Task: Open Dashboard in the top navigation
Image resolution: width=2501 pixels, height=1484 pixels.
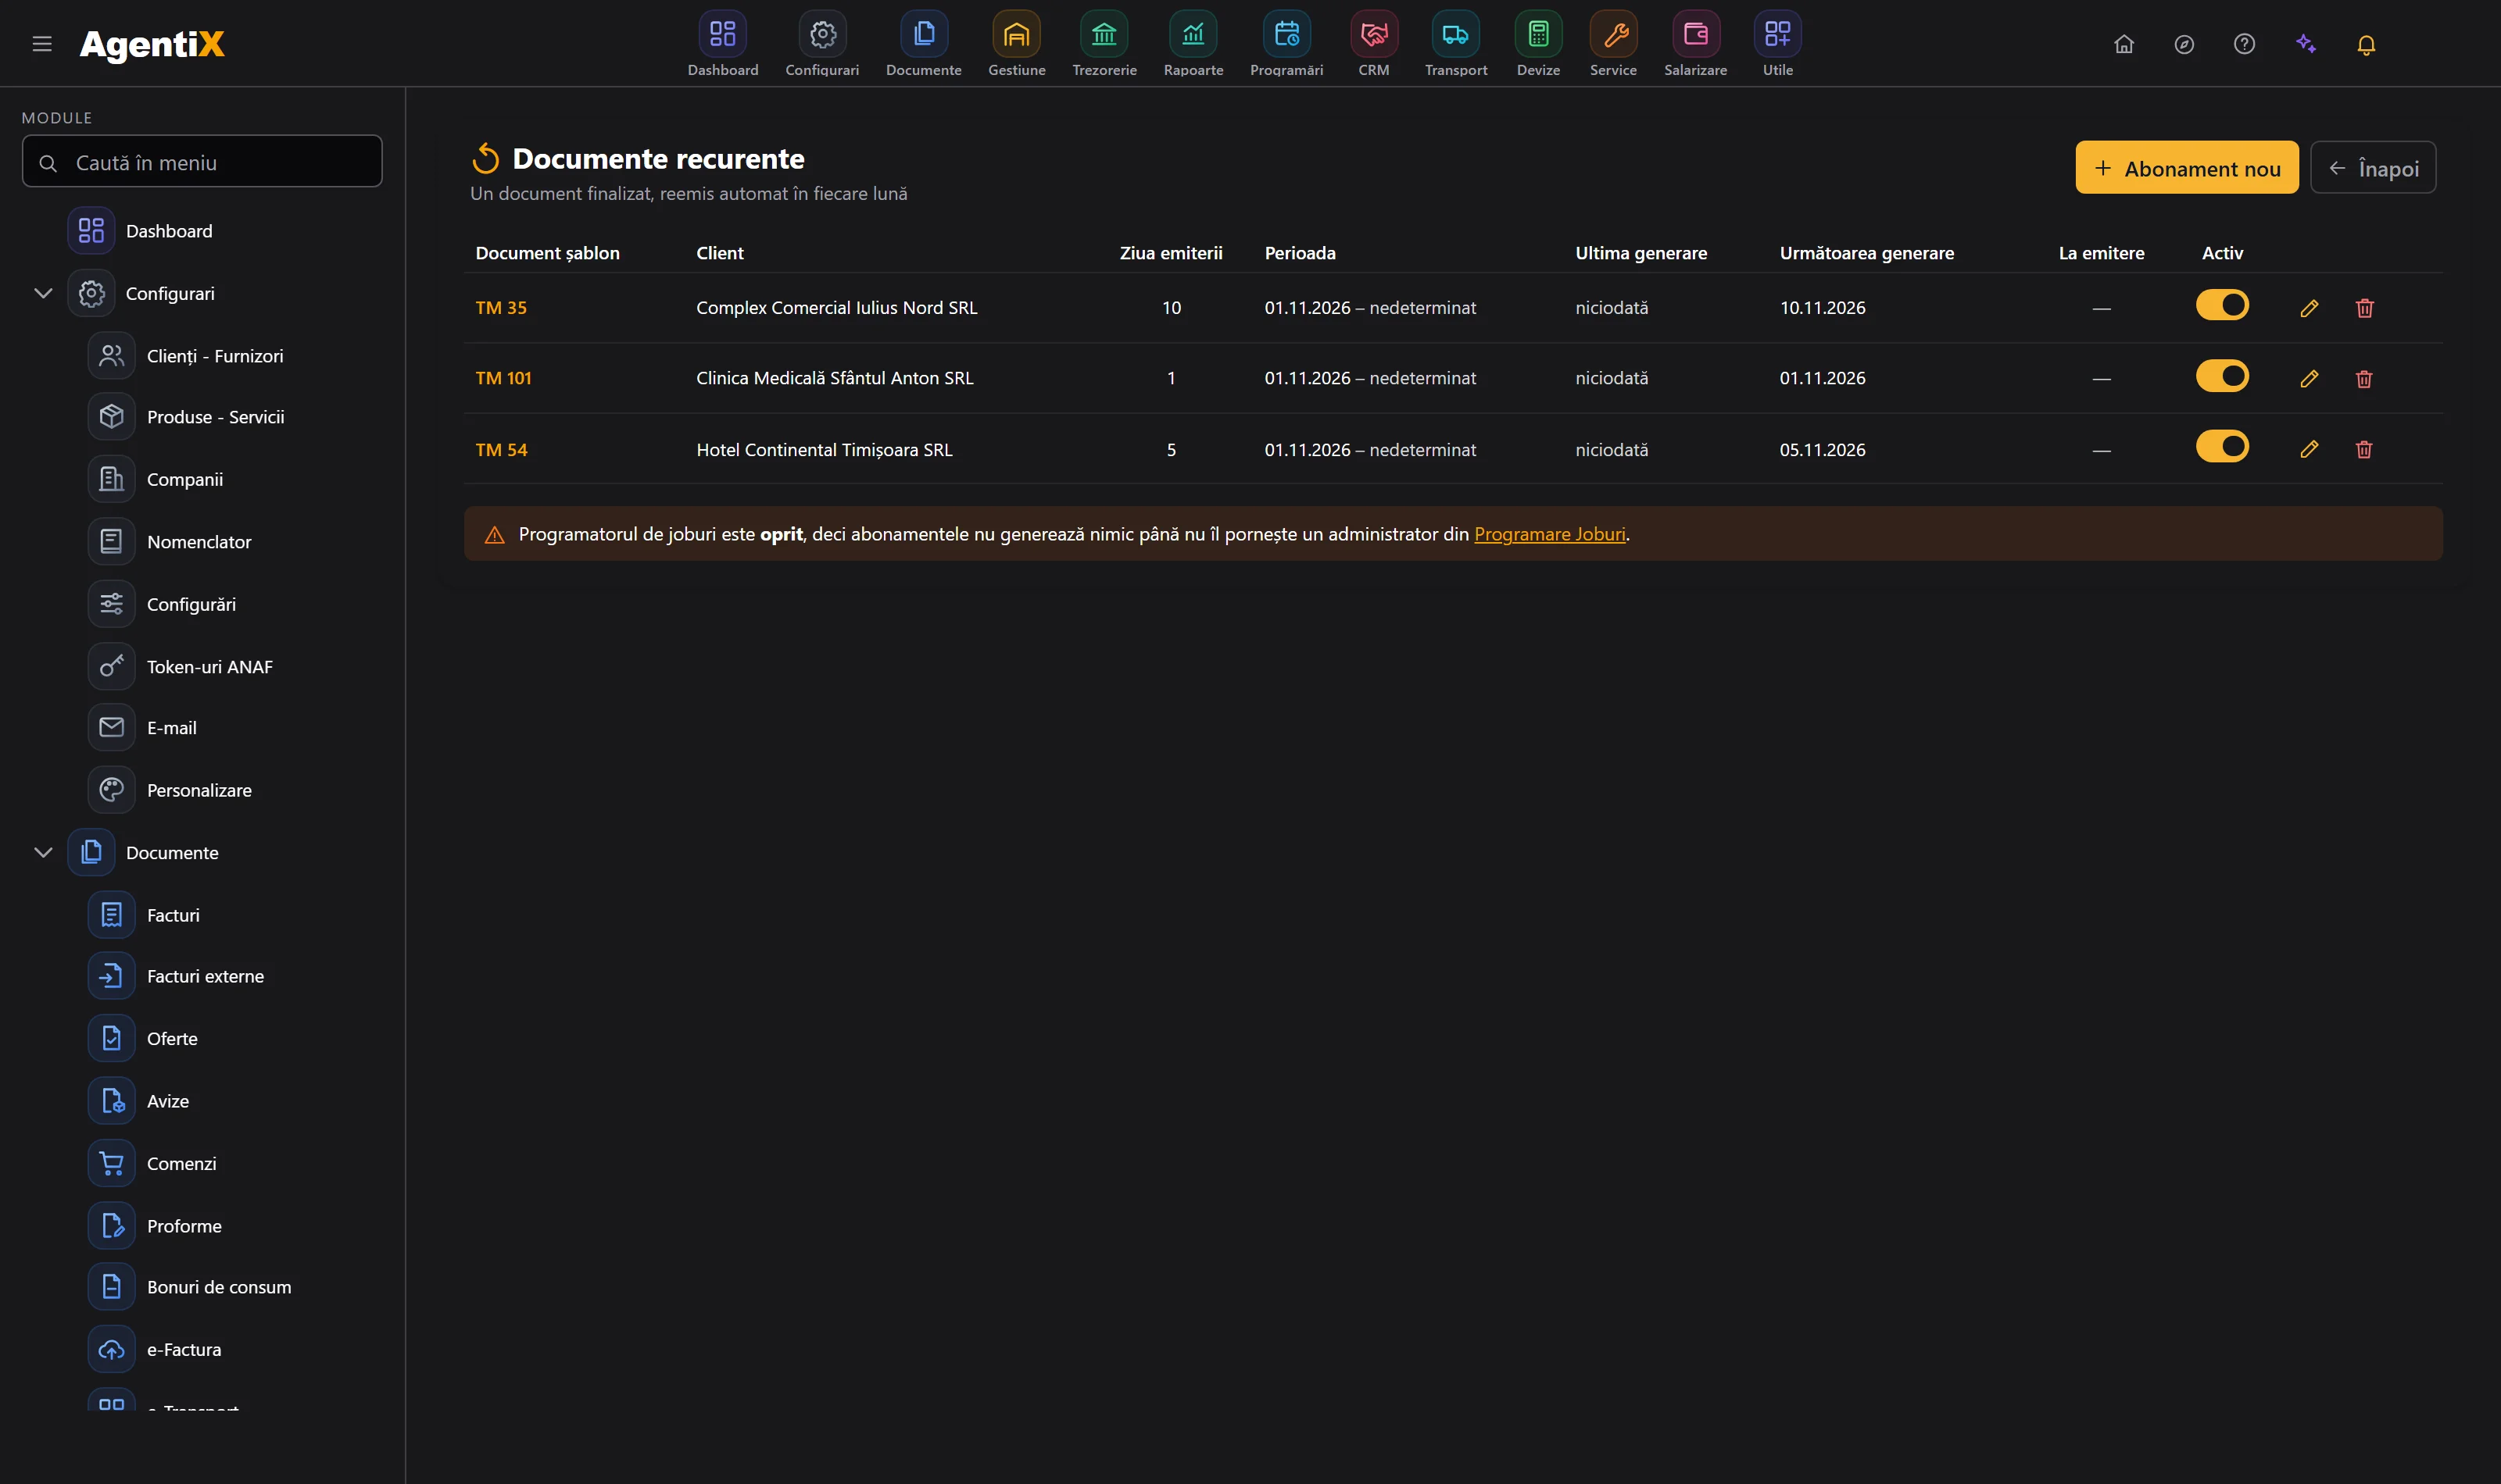Action: (722, 44)
